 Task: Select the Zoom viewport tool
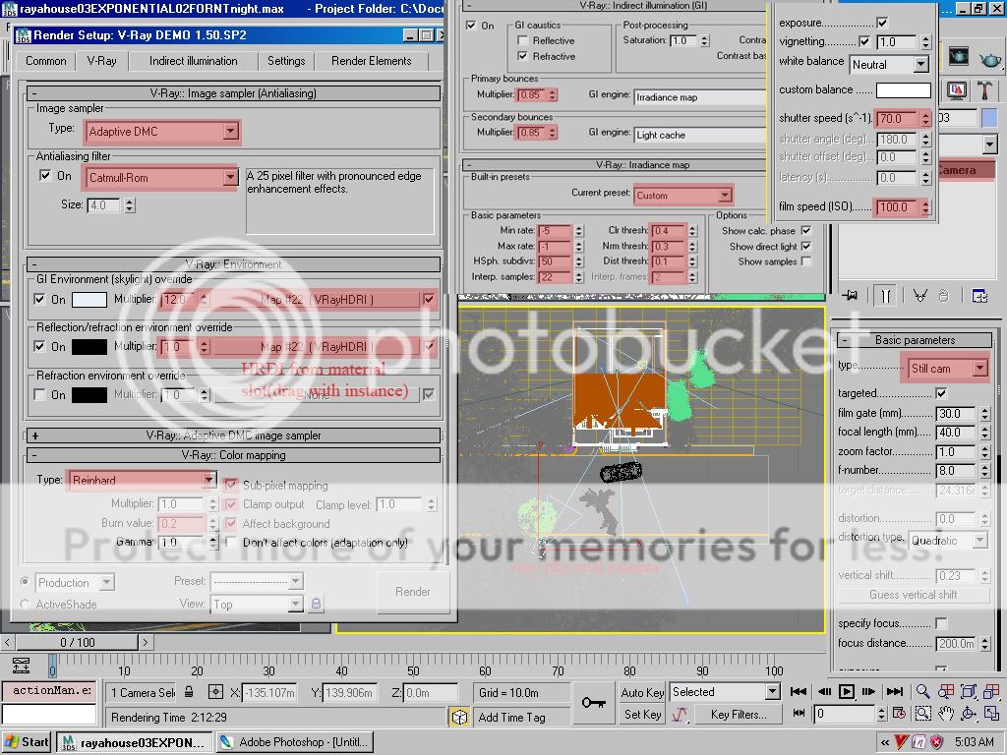pyautogui.click(x=922, y=691)
